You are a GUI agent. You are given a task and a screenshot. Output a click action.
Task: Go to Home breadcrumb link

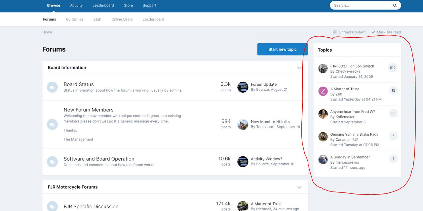click(47, 32)
